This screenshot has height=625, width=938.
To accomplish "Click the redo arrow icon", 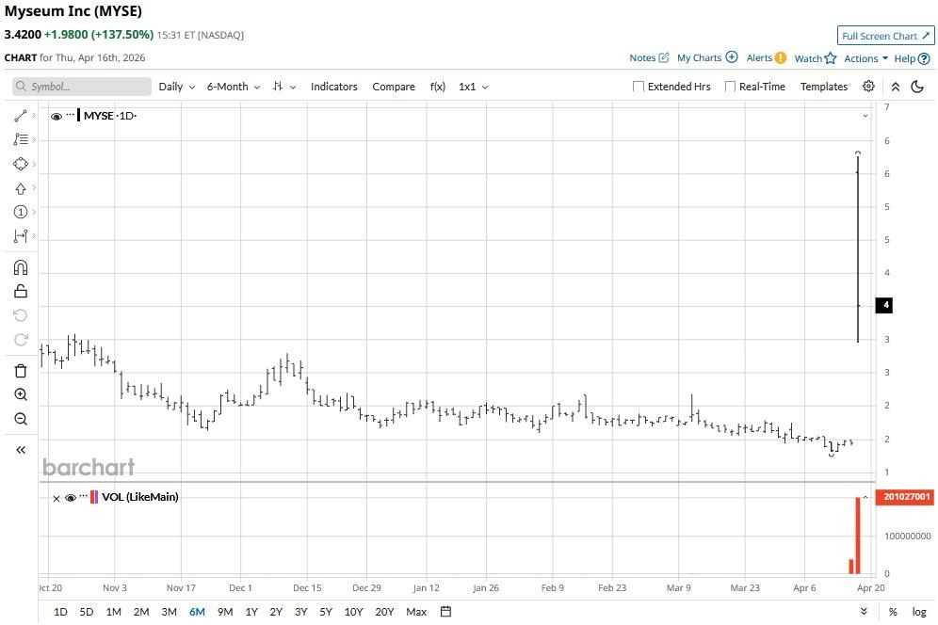I will click(21, 340).
